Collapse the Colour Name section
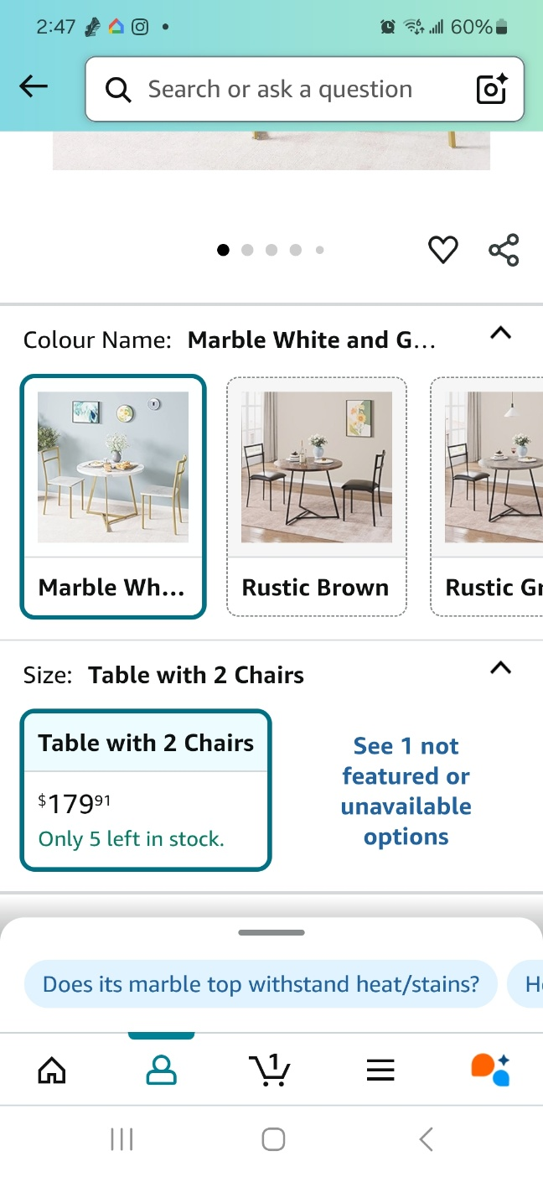This screenshot has width=543, height=1177. 500,334
